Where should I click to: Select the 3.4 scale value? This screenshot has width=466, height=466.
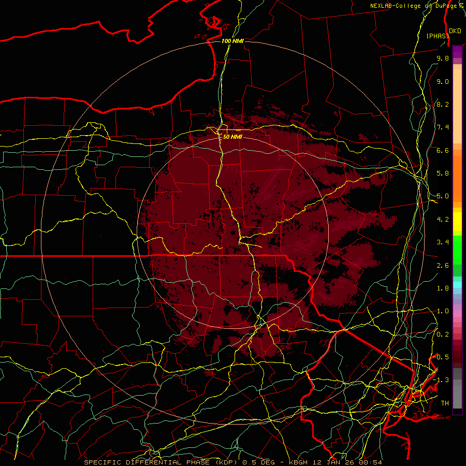tap(443, 242)
